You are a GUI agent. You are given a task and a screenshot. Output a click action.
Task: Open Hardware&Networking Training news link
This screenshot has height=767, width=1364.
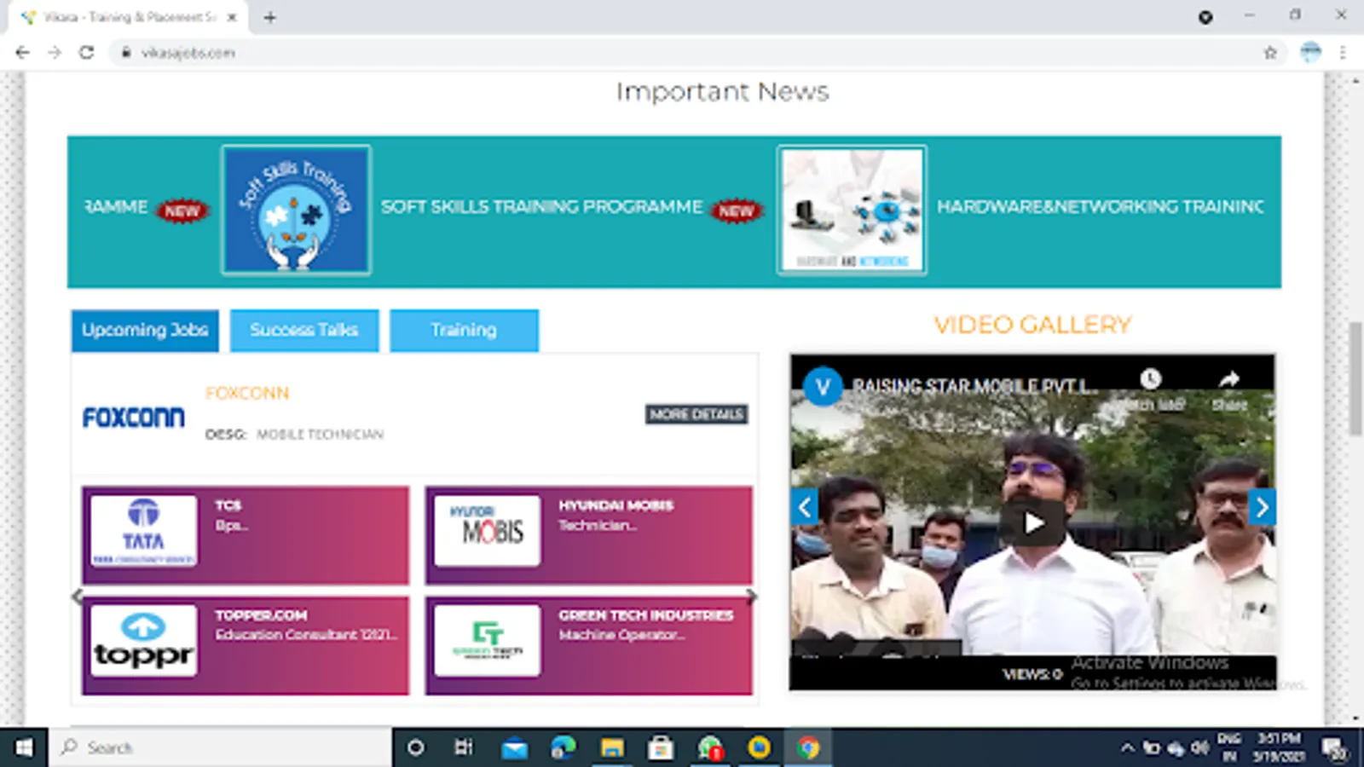point(1101,207)
